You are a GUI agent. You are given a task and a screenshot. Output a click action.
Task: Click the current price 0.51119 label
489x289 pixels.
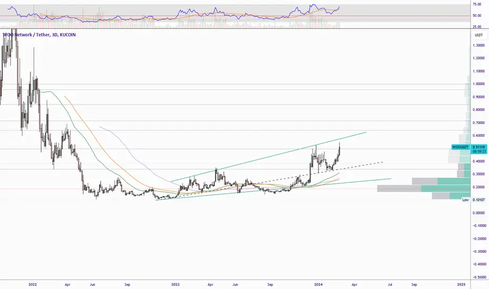click(479, 147)
